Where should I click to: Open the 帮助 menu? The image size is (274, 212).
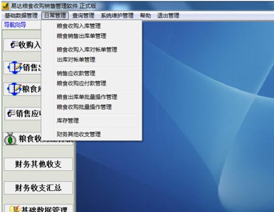(x=145, y=15)
